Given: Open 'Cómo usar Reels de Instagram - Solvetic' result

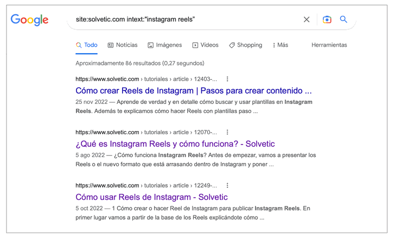Looking at the screenshot, I should (x=151, y=197).
